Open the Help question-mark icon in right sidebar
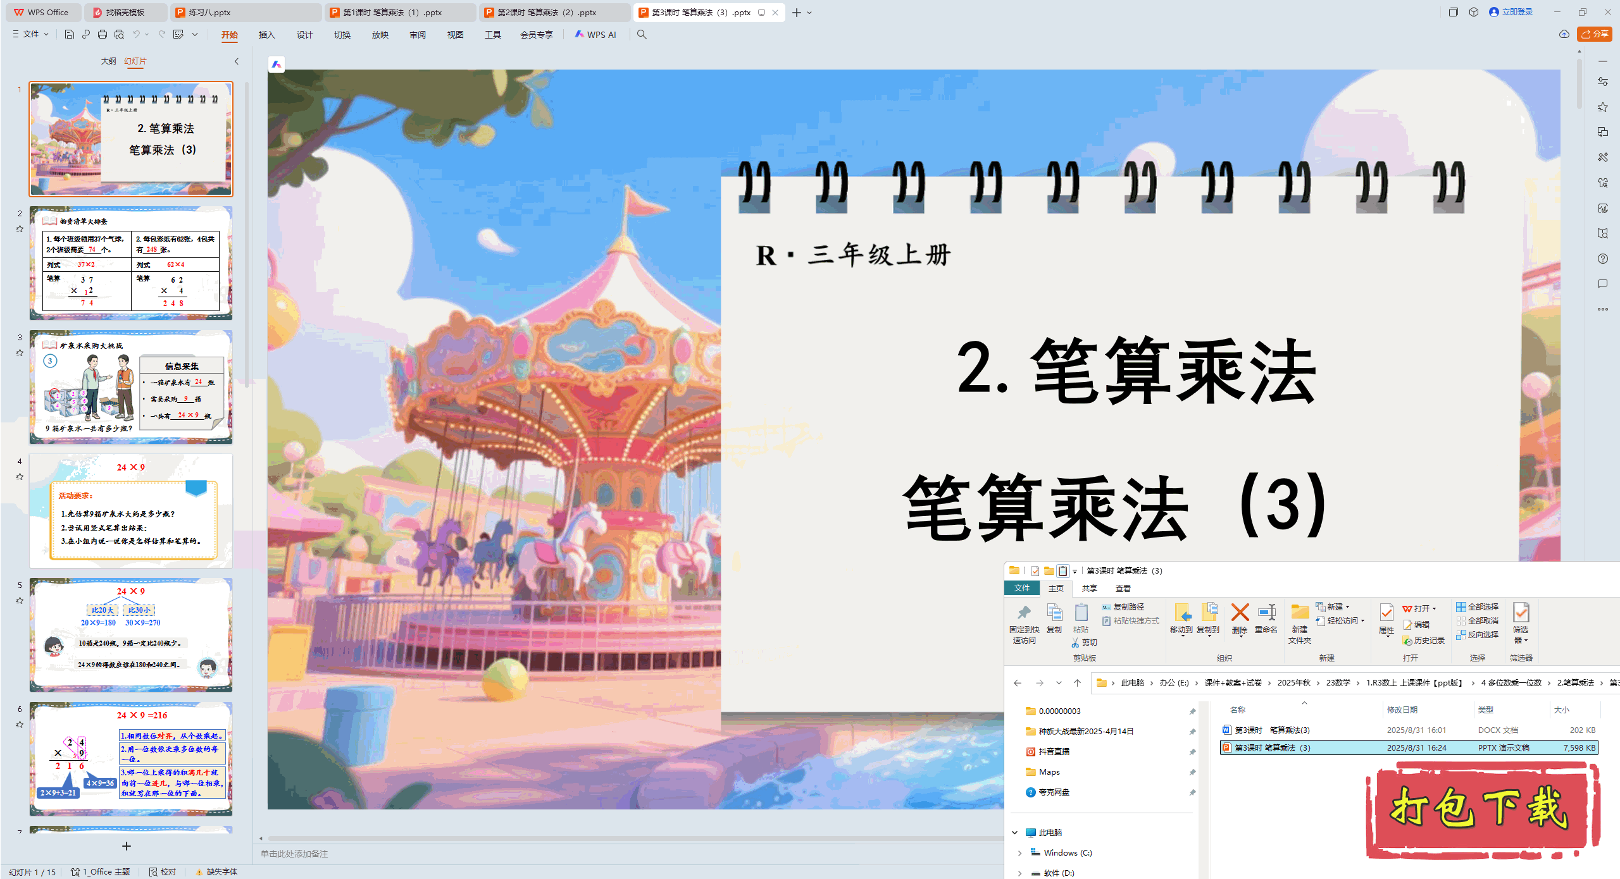1620x879 pixels. point(1603,259)
